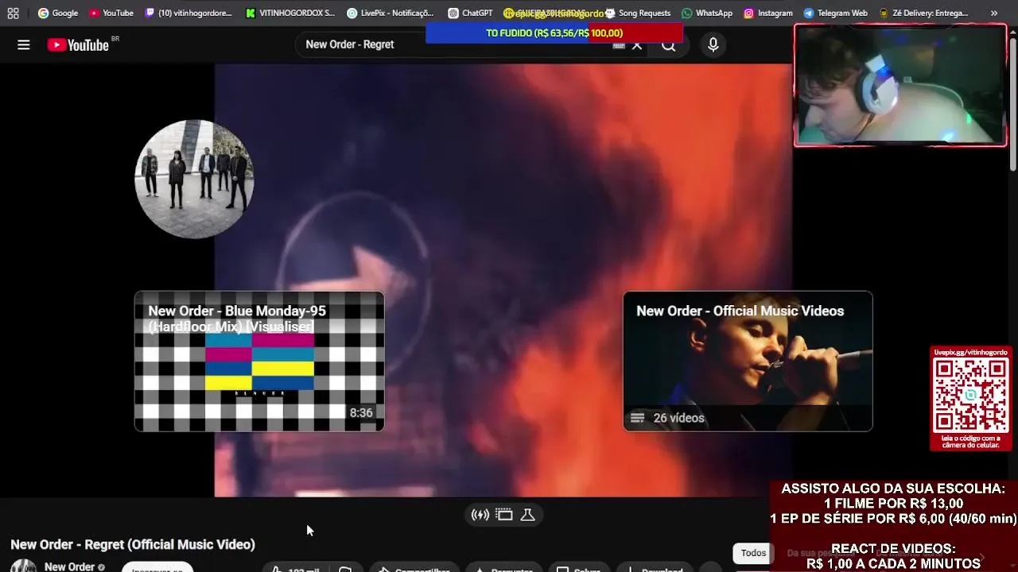Screen dimensions: 1018x572
Task: Click the film-strip icon below the player
Action: (x=504, y=515)
